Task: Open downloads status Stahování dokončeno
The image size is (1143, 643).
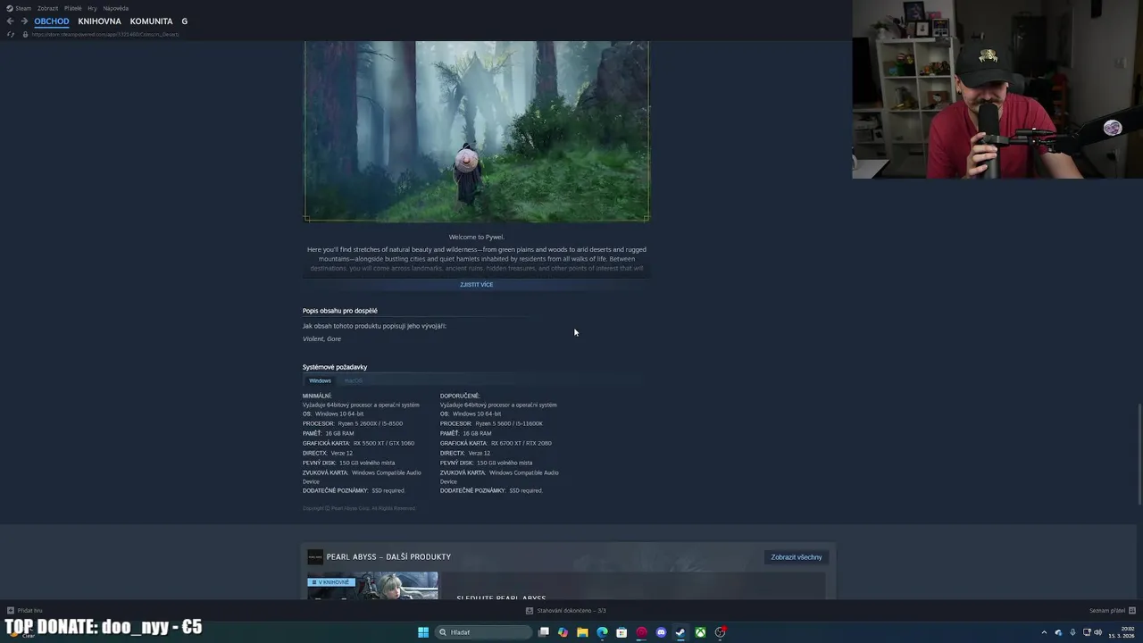Action: click(x=565, y=611)
